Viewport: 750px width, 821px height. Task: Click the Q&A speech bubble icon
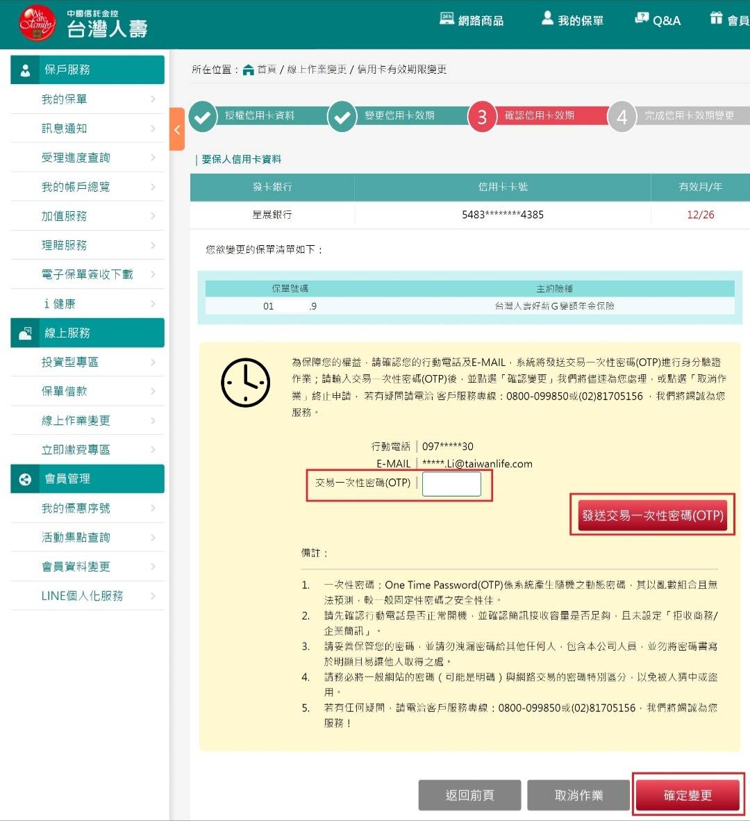coord(642,18)
